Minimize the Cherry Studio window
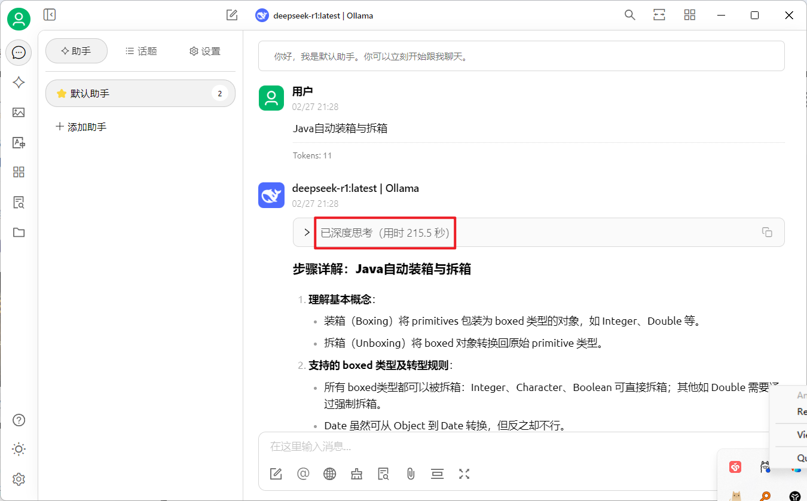The image size is (807, 501). tap(720, 16)
